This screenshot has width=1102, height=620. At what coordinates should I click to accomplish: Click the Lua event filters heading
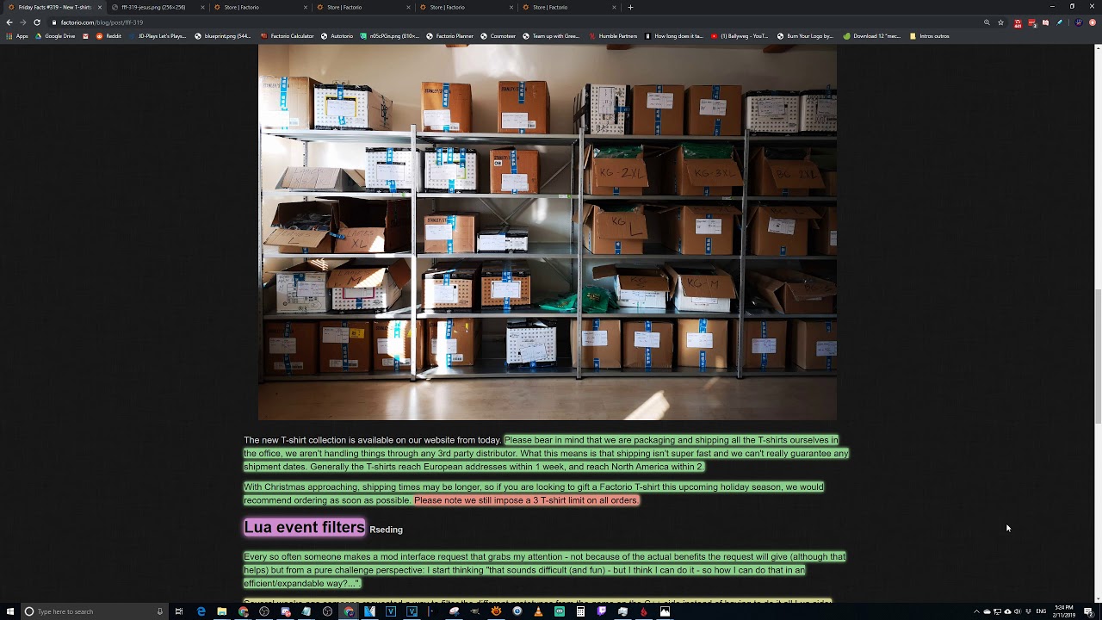(x=305, y=527)
